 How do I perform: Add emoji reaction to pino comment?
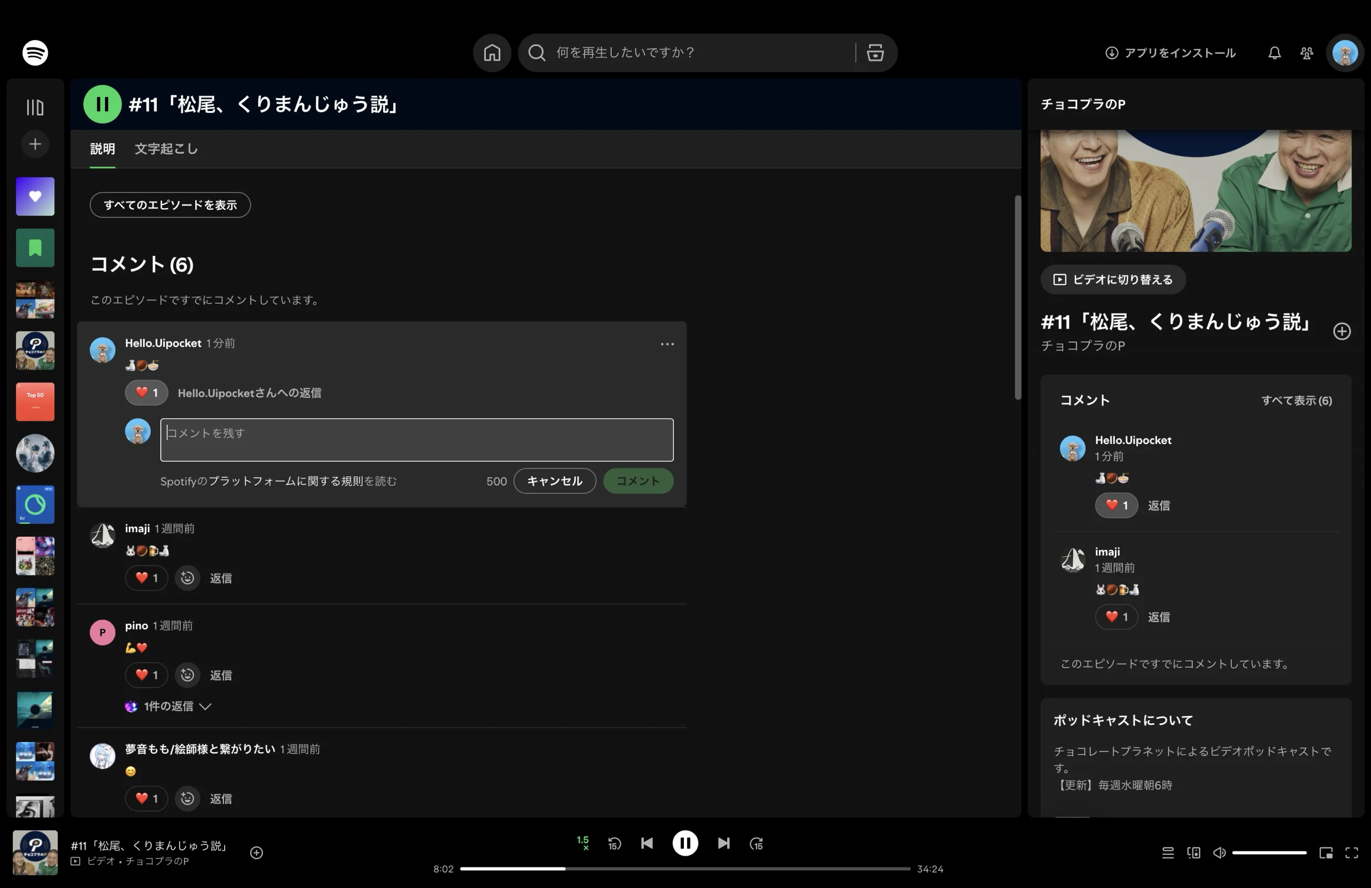[187, 675]
